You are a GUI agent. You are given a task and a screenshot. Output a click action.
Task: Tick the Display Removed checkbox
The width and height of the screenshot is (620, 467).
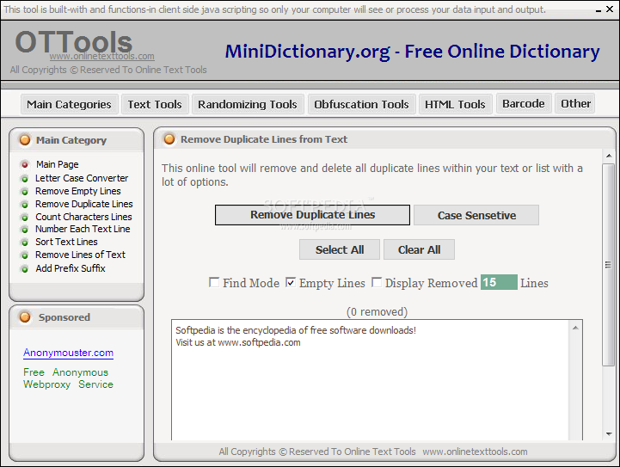coord(377,282)
